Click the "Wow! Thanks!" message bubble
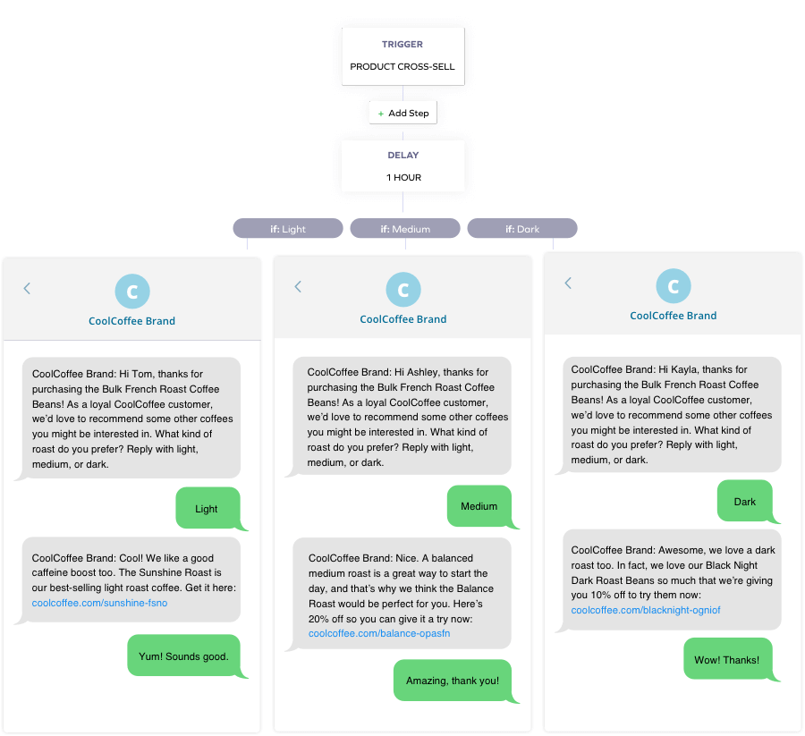 click(x=726, y=659)
